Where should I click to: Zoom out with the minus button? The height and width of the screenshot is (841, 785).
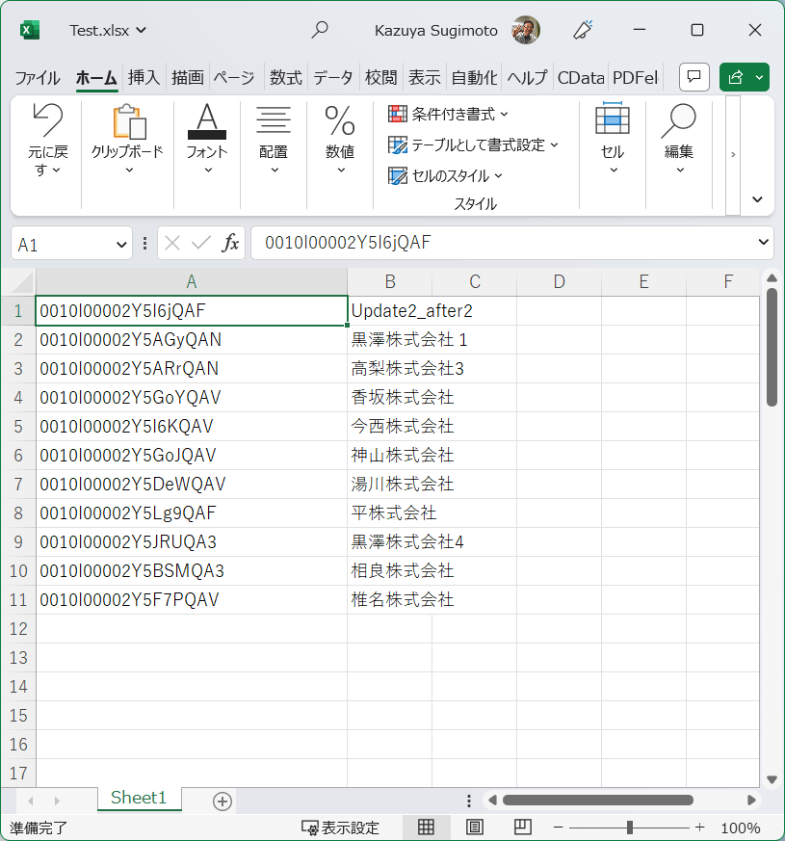[559, 828]
